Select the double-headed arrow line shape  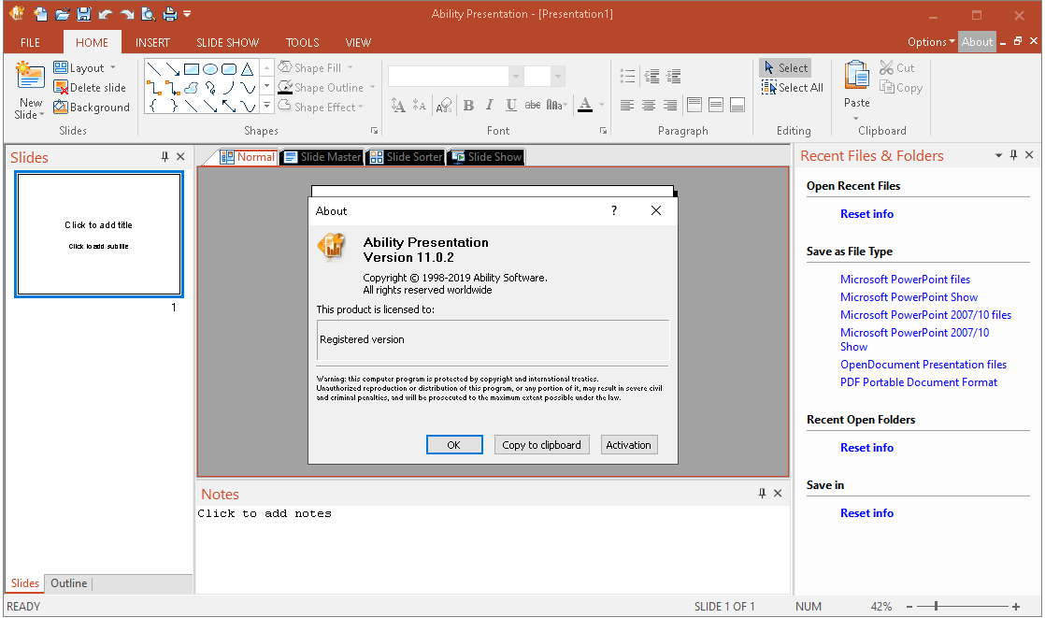click(x=229, y=106)
